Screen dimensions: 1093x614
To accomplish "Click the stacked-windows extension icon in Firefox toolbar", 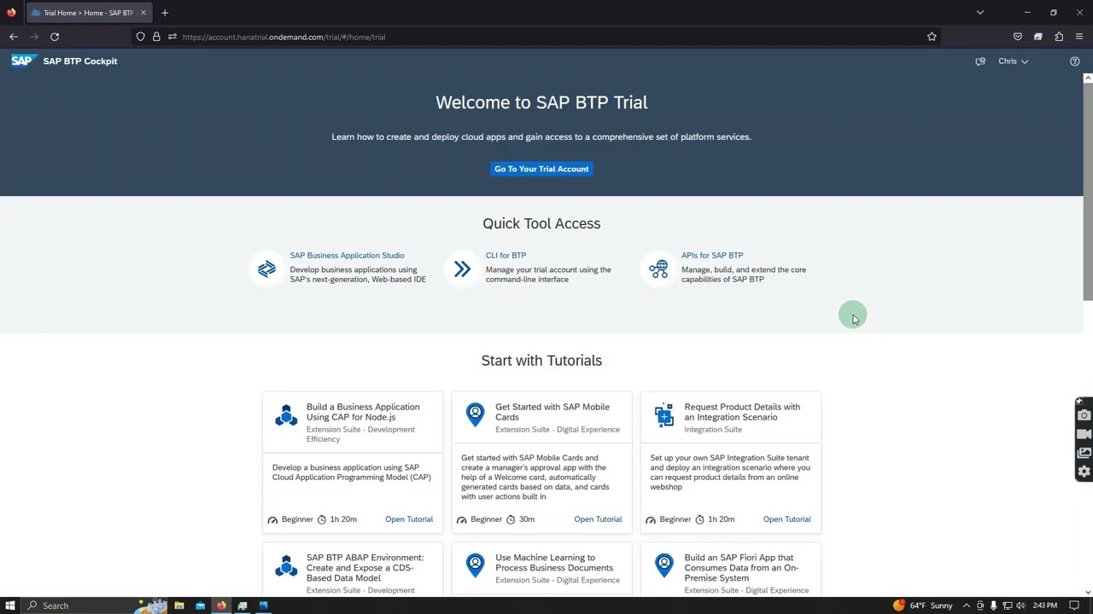I will coord(1038,37).
